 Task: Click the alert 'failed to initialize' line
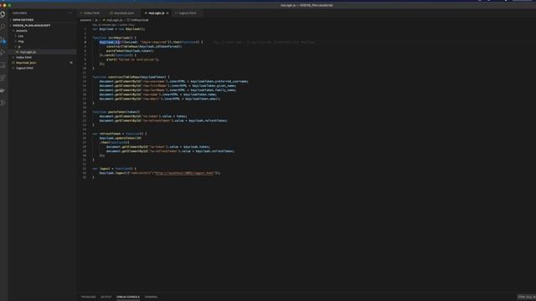pyautogui.click(x=132, y=59)
